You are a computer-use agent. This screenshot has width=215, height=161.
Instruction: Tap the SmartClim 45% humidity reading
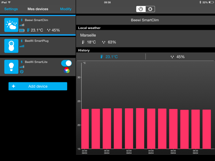pyautogui.click(x=56, y=30)
